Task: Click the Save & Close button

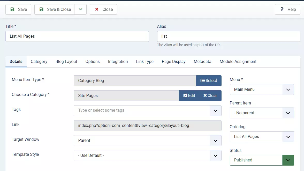Action: tap(55, 9)
